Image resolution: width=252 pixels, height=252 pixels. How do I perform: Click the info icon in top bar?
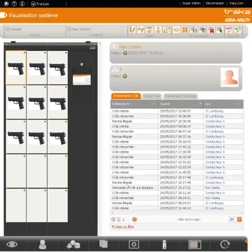coord(22,4)
